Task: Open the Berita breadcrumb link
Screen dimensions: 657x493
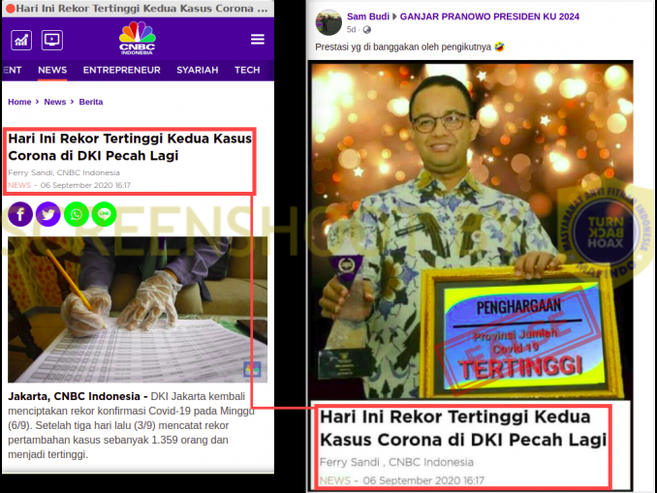Action: (x=91, y=102)
